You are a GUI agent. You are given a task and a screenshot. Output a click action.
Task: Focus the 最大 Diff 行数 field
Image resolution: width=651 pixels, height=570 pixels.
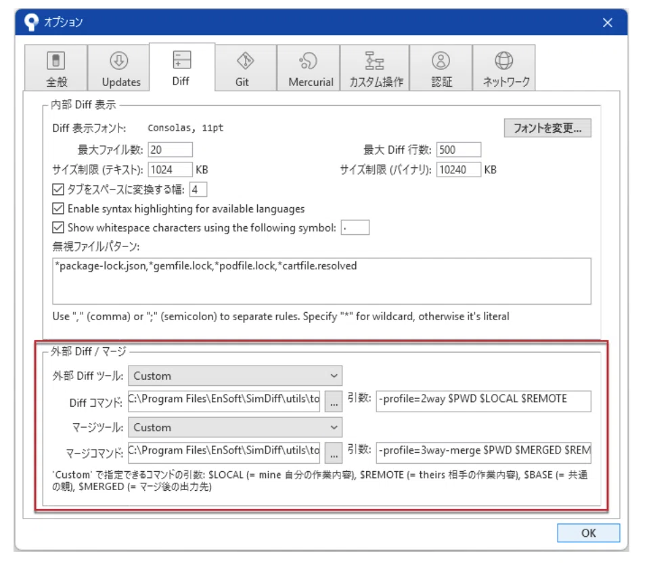459,150
